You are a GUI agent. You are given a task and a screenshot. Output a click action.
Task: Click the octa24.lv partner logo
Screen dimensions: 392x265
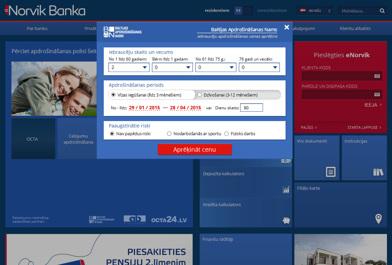coord(169,220)
